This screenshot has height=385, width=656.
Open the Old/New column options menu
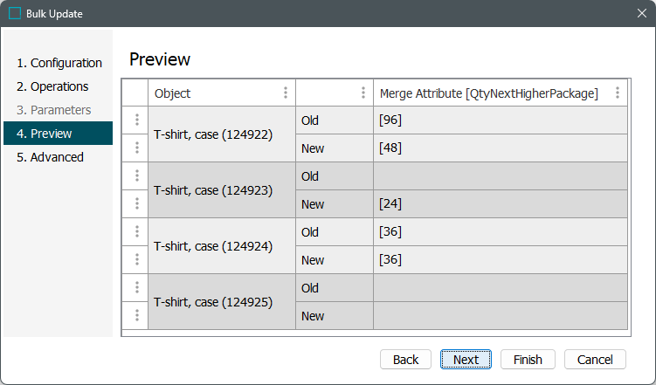pyautogui.click(x=363, y=93)
